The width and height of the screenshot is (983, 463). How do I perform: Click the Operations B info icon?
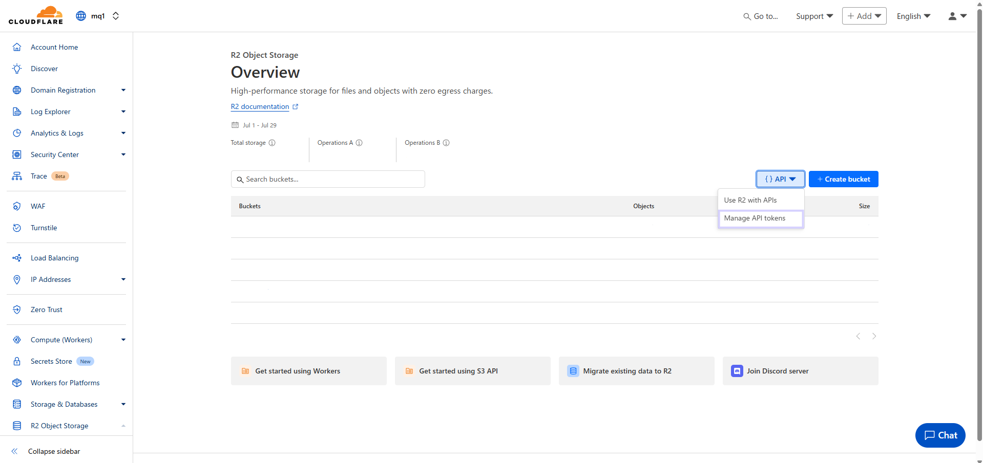(446, 143)
